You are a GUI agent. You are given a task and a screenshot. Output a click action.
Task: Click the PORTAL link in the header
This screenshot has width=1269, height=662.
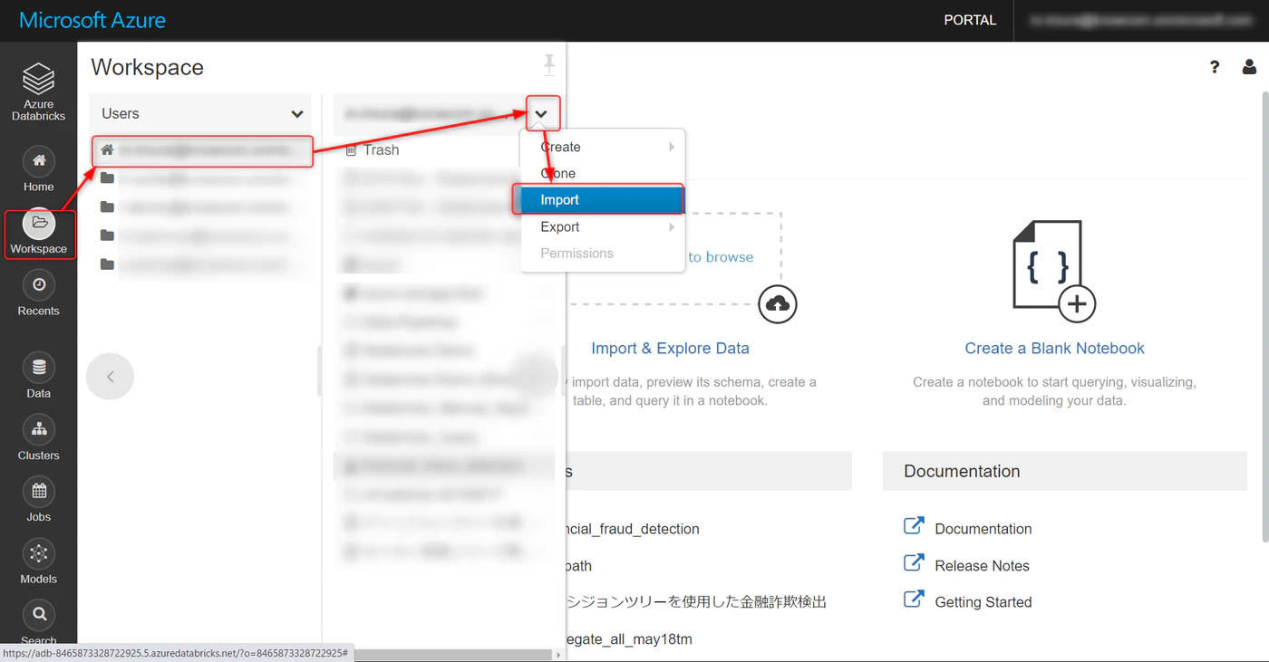(970, 20)
